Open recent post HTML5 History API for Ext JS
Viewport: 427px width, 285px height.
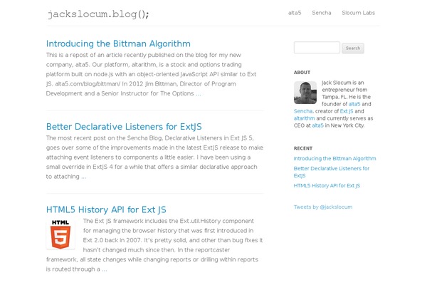pyautogui.click(x=327, y=186)
